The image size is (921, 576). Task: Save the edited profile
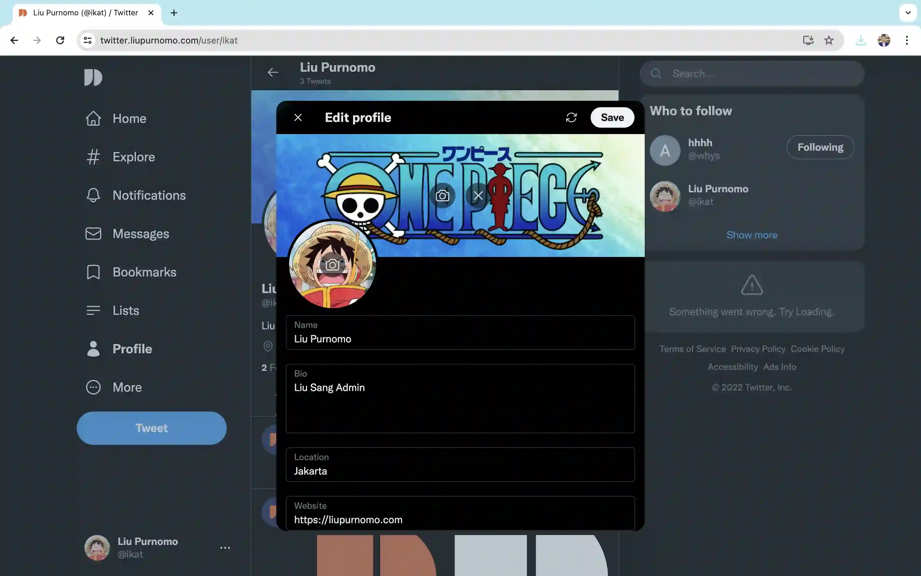point(612,117)
